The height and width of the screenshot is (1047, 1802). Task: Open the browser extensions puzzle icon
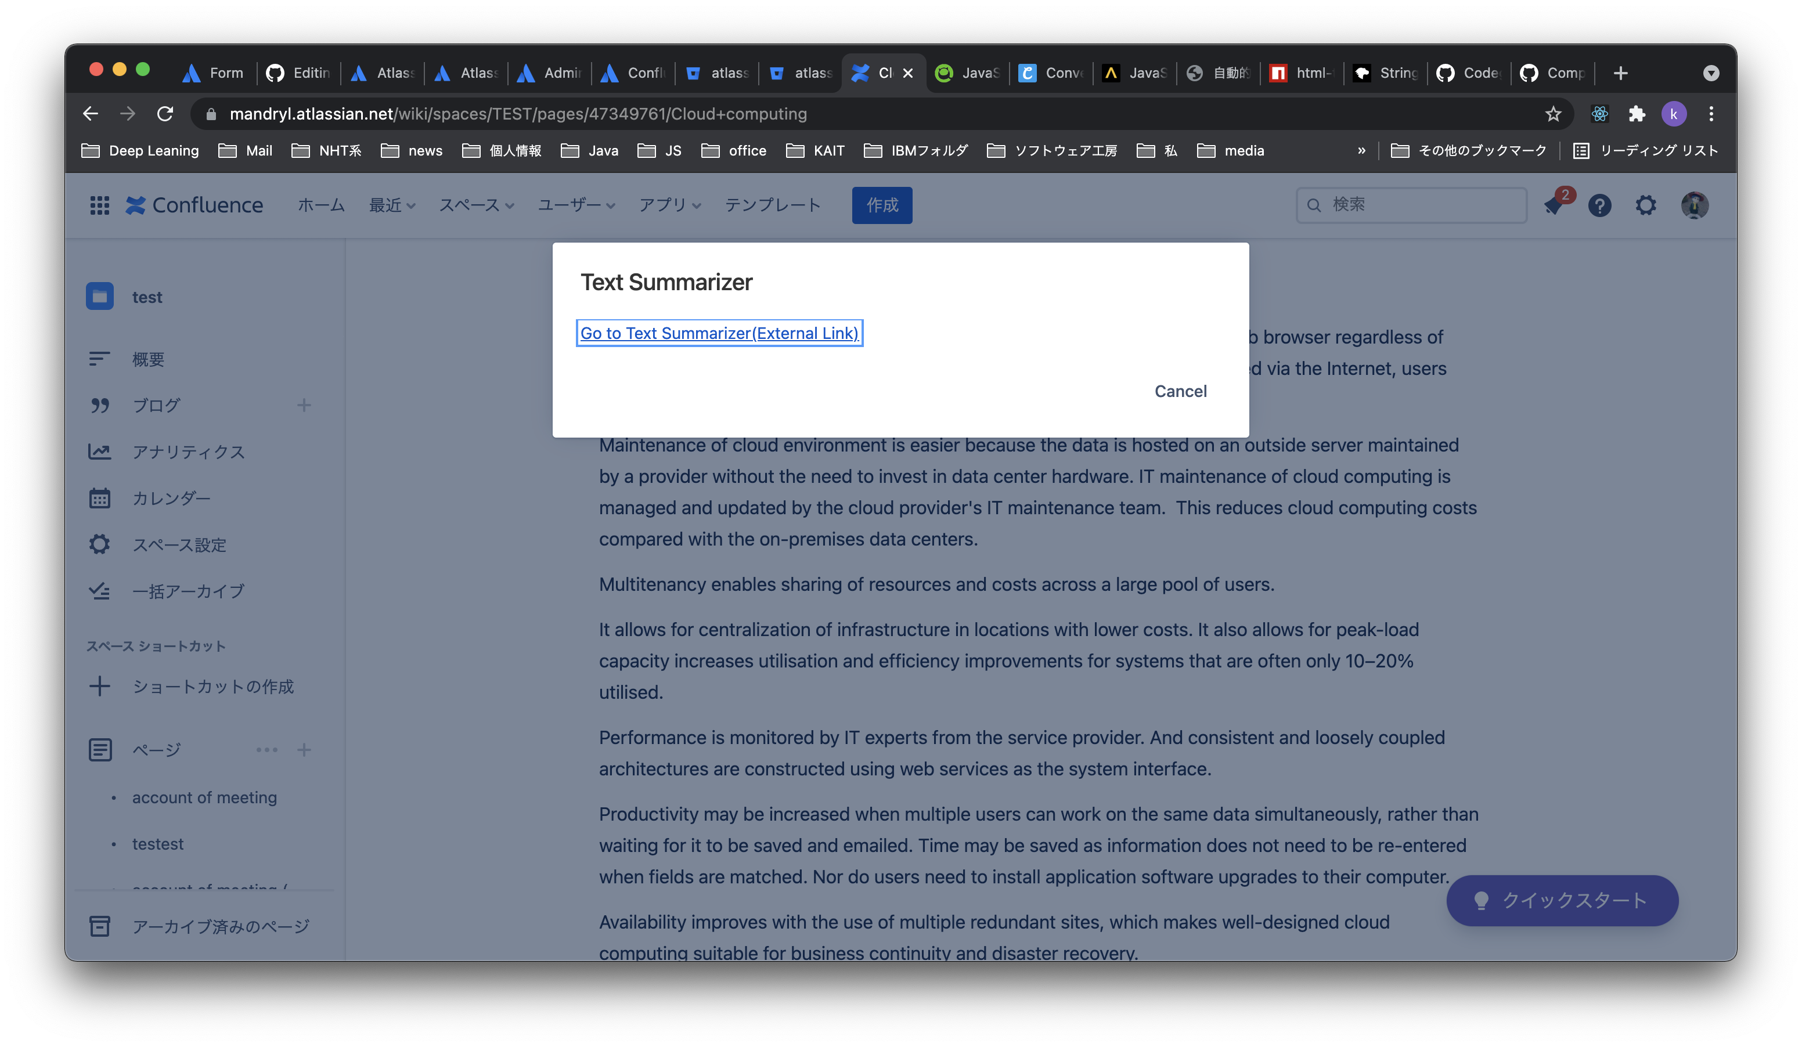point(1636,114)
